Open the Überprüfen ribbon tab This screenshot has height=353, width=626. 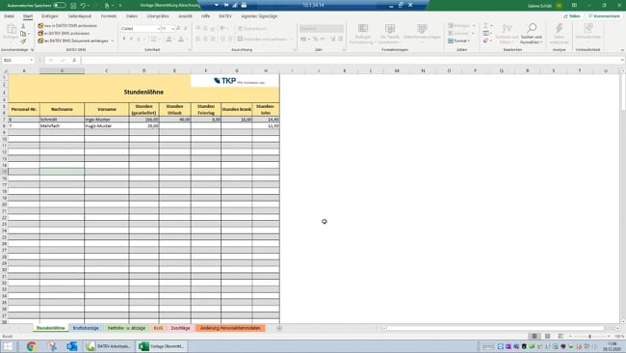click(158, 16)
